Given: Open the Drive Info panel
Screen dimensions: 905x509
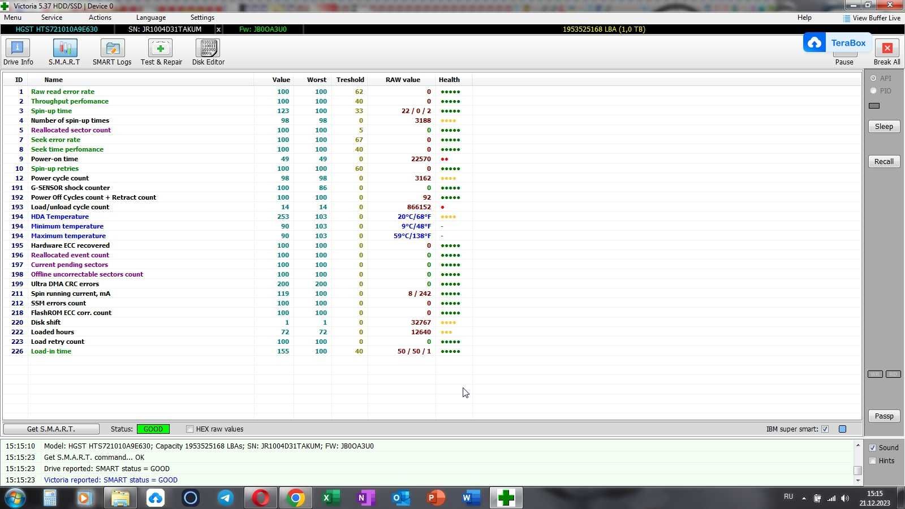Looking at the screenshot, I should pos(18,52).
